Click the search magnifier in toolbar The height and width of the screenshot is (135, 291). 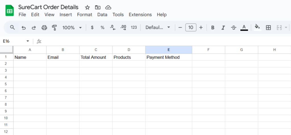[x=13, y=28]
